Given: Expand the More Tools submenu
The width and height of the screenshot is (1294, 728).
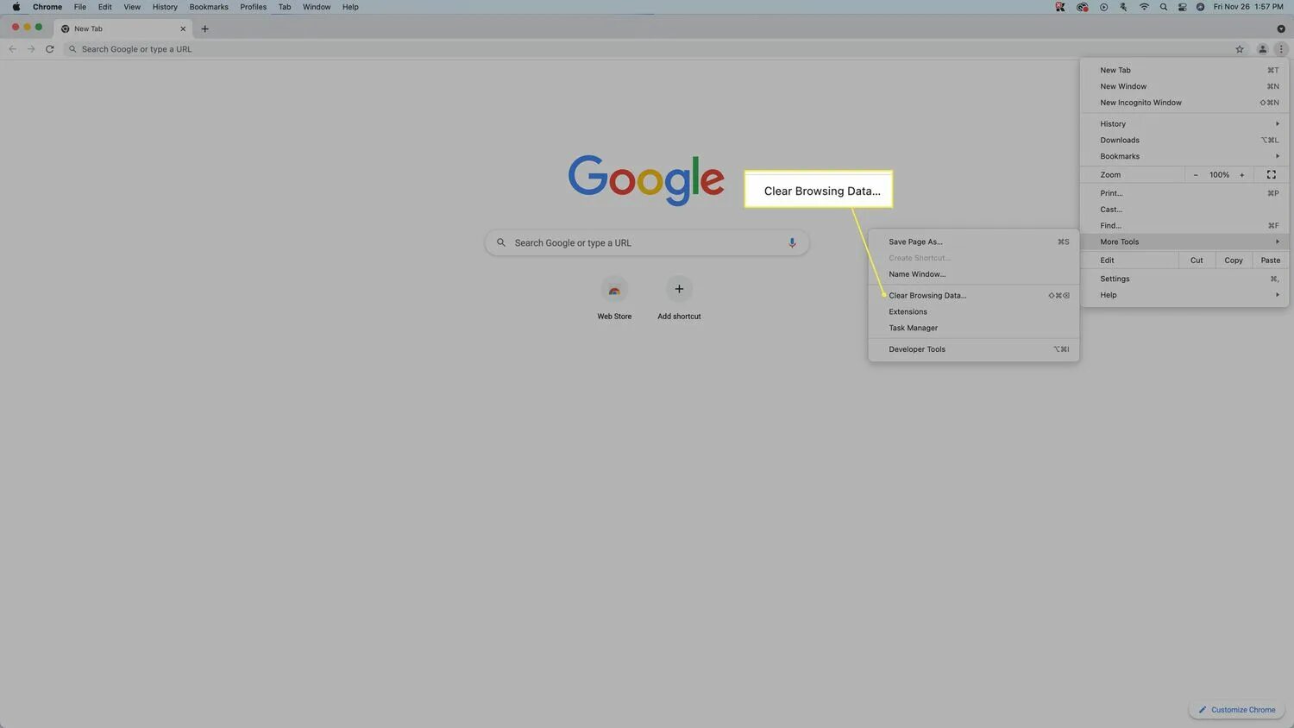Looking at the screenshot, I should [x=1184, y=242].
